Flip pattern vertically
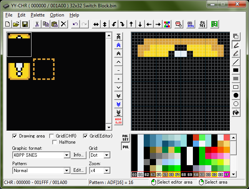 [x=105, y=24]
